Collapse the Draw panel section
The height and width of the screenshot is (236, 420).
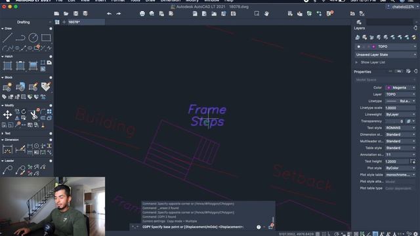click(x=3, y=28)
